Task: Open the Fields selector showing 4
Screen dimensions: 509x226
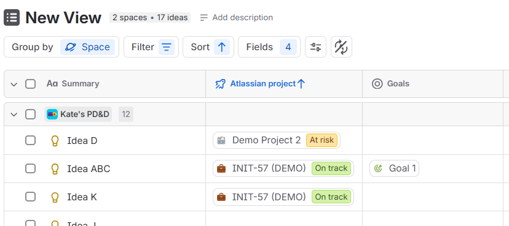Action: click(x=269, y=47)
